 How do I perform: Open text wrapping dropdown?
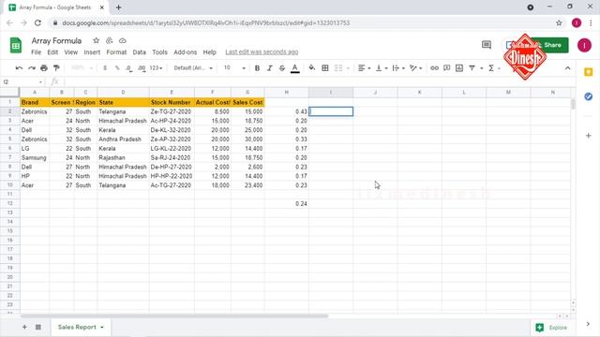click(398, 68)
